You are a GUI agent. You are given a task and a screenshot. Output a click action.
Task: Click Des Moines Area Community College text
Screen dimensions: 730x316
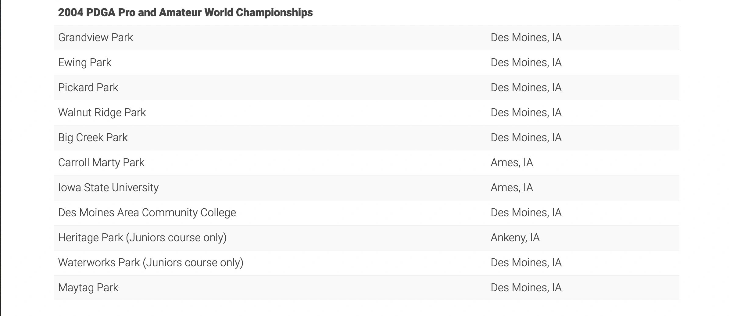[147, 213]
